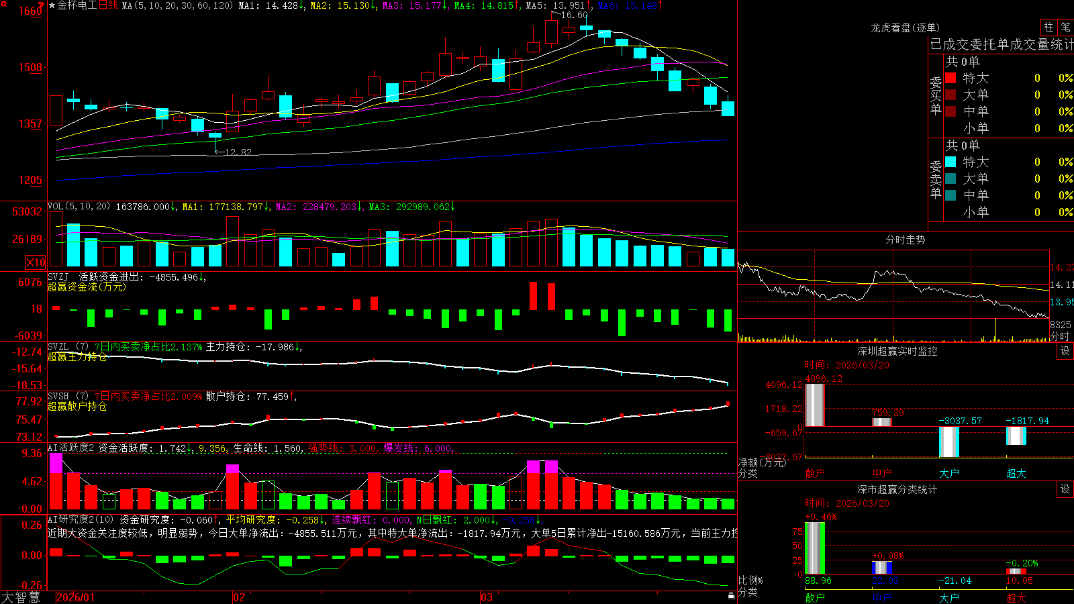Click the teal 中单 swatch under 委卖单
The image size is (1074, 604).
950,195
